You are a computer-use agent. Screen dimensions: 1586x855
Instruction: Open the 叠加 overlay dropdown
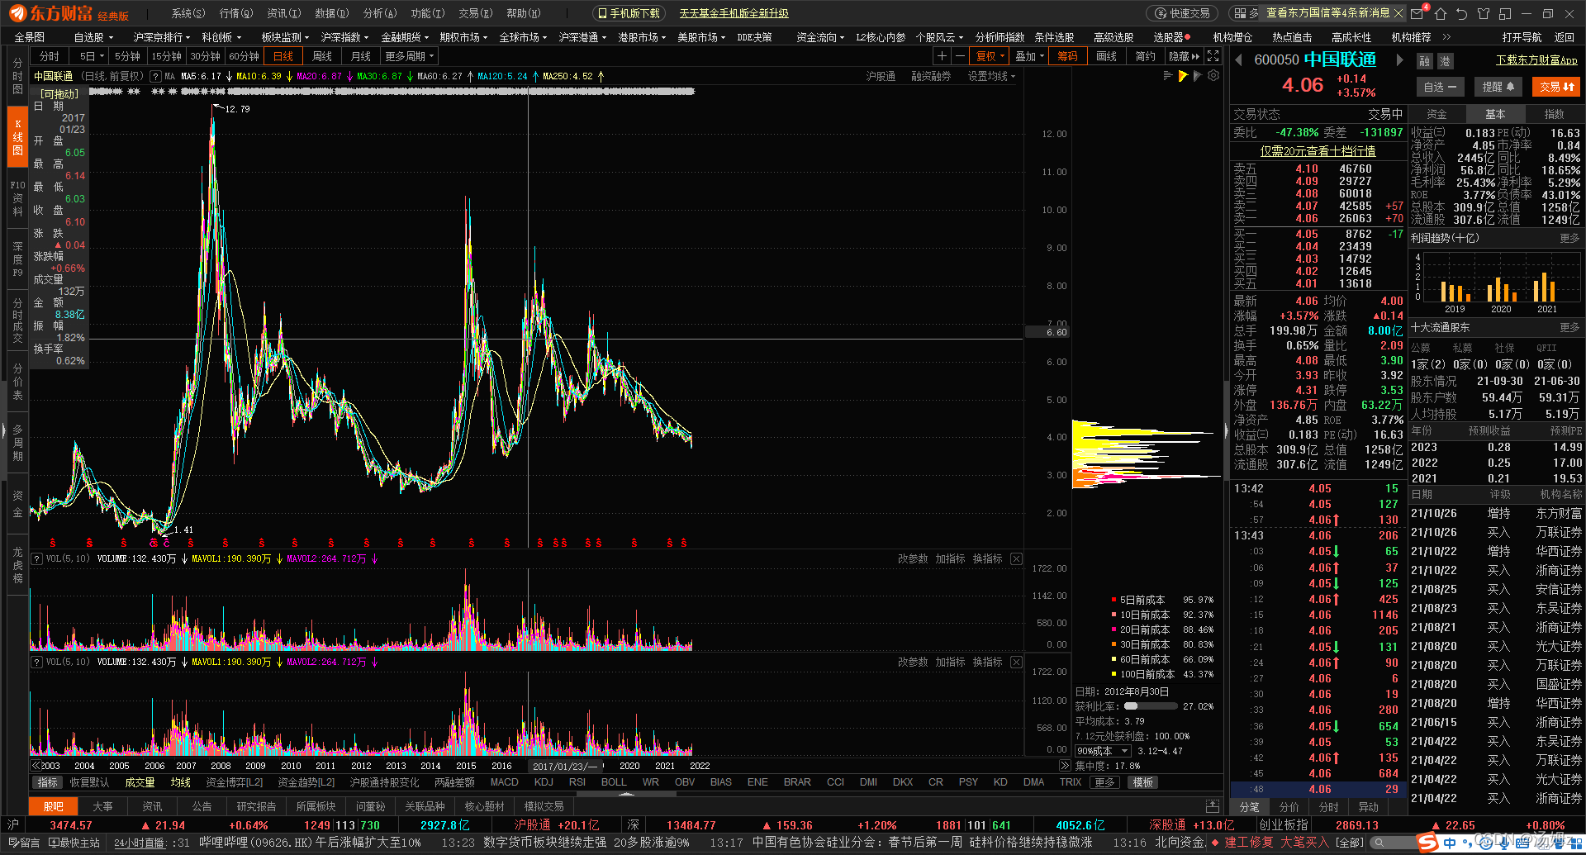point(1029,56)
